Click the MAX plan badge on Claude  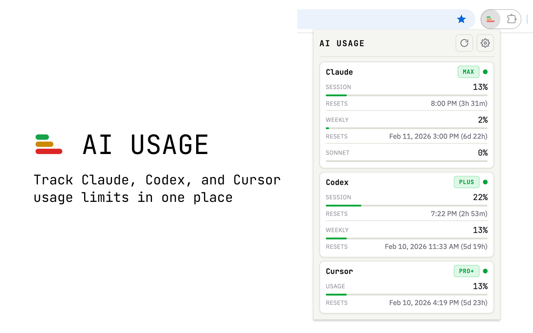pyautogui.click(x=468, y=72)
